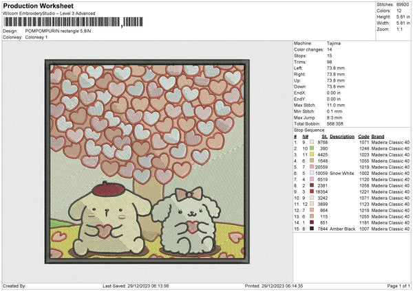Click the red swatch in stop row 9

[312, 191]
